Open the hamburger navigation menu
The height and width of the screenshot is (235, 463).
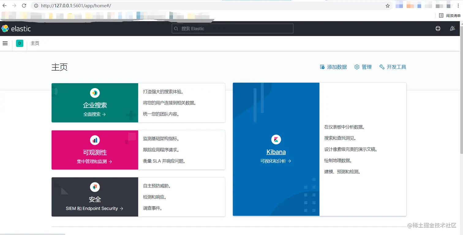coord(5,43)
